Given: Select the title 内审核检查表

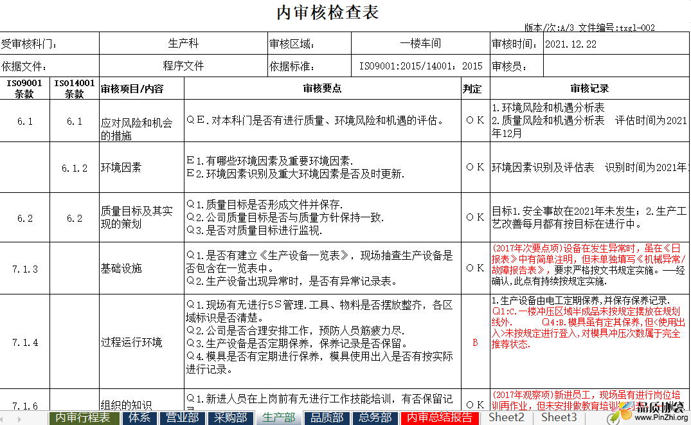Looking at the screenshot, I should coord(328,12).
